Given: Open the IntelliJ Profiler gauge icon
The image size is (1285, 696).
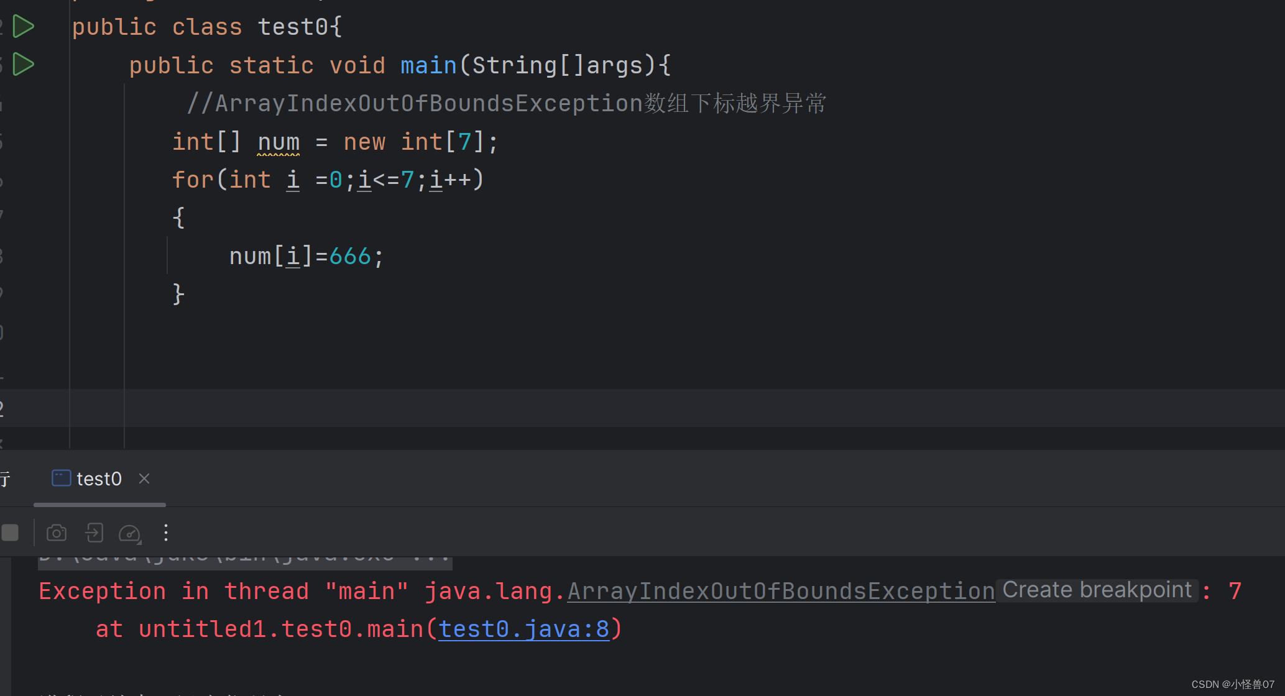Looking at the screenshot, I should (130, 533).
